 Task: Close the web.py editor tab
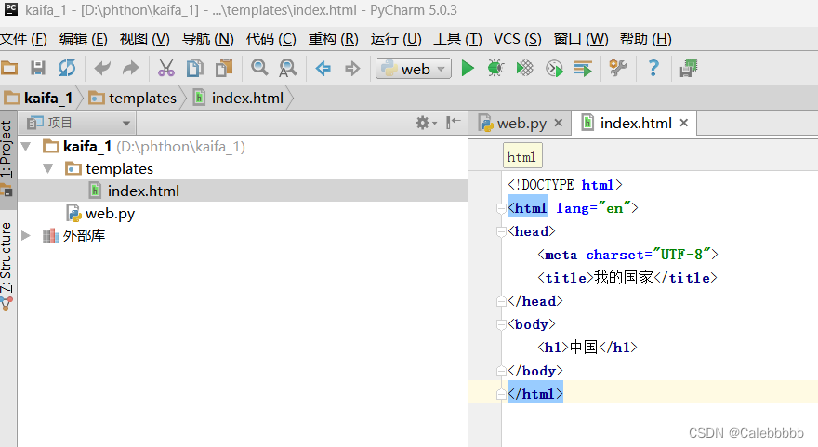pyautogui.click(x=559, y=123)
